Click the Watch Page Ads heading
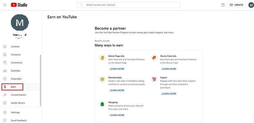The width and height of the screenshot is (254, 123). tap(116, 56)
